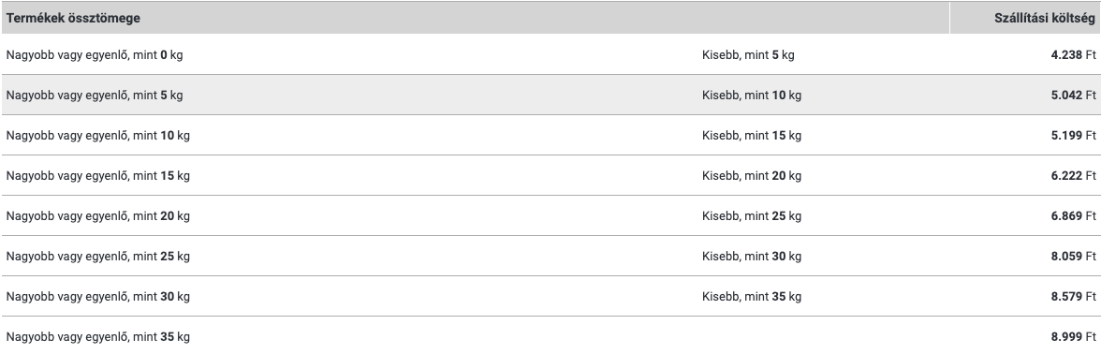Screen dimensions: 1101x354
Task: Click the 6.869 Ft shipping cost
Action: point(1073,215)
